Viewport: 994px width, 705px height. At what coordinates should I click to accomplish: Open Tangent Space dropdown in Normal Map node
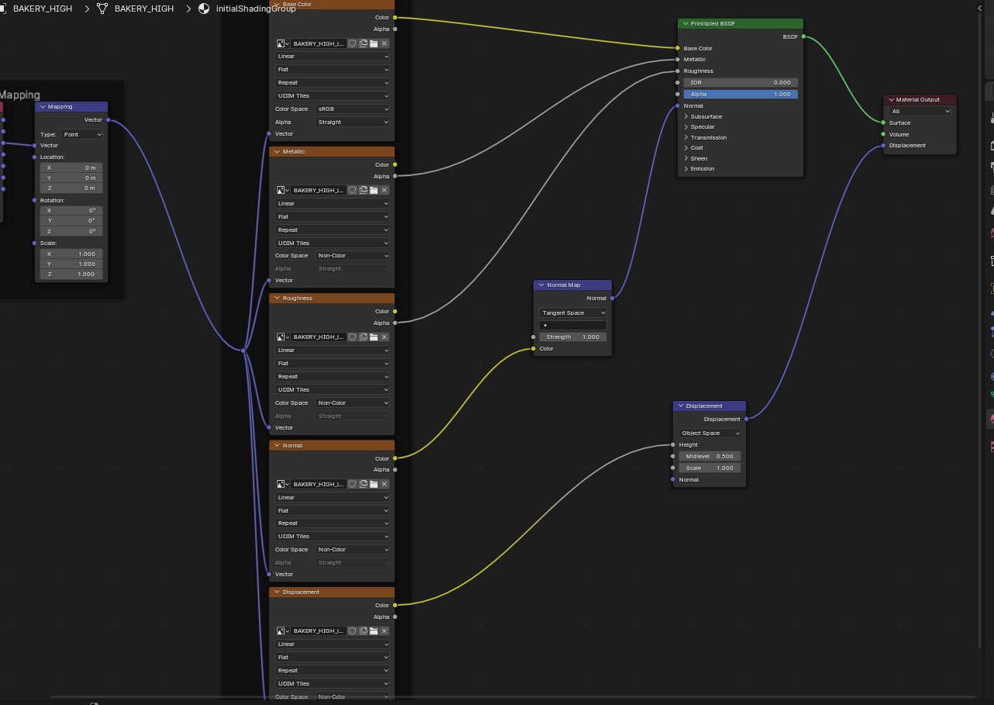pyautogui.click(x=573, y=313)
